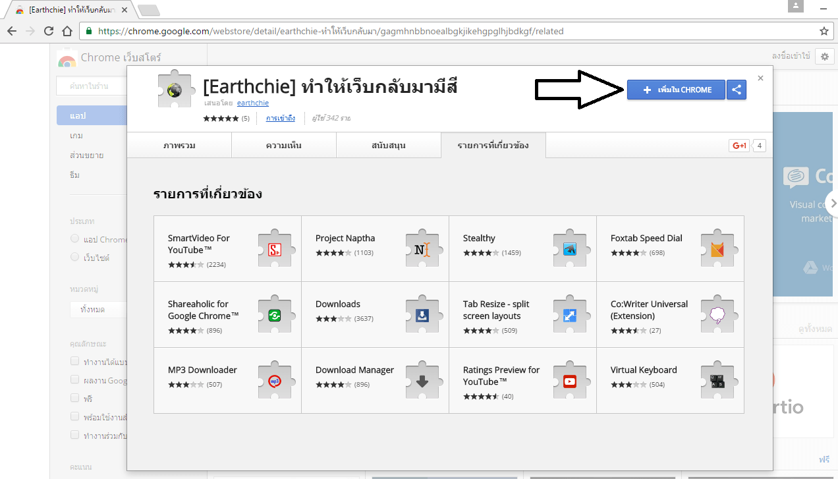The image size is (838, 479).
Task: Switch to the ภาพรวม tab
Action: pyautogui.click(x=179, y=145)
